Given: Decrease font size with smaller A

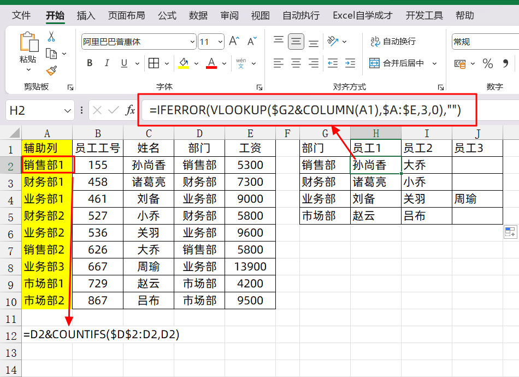Looking at the screenshot, I should [x=252, y=42].
